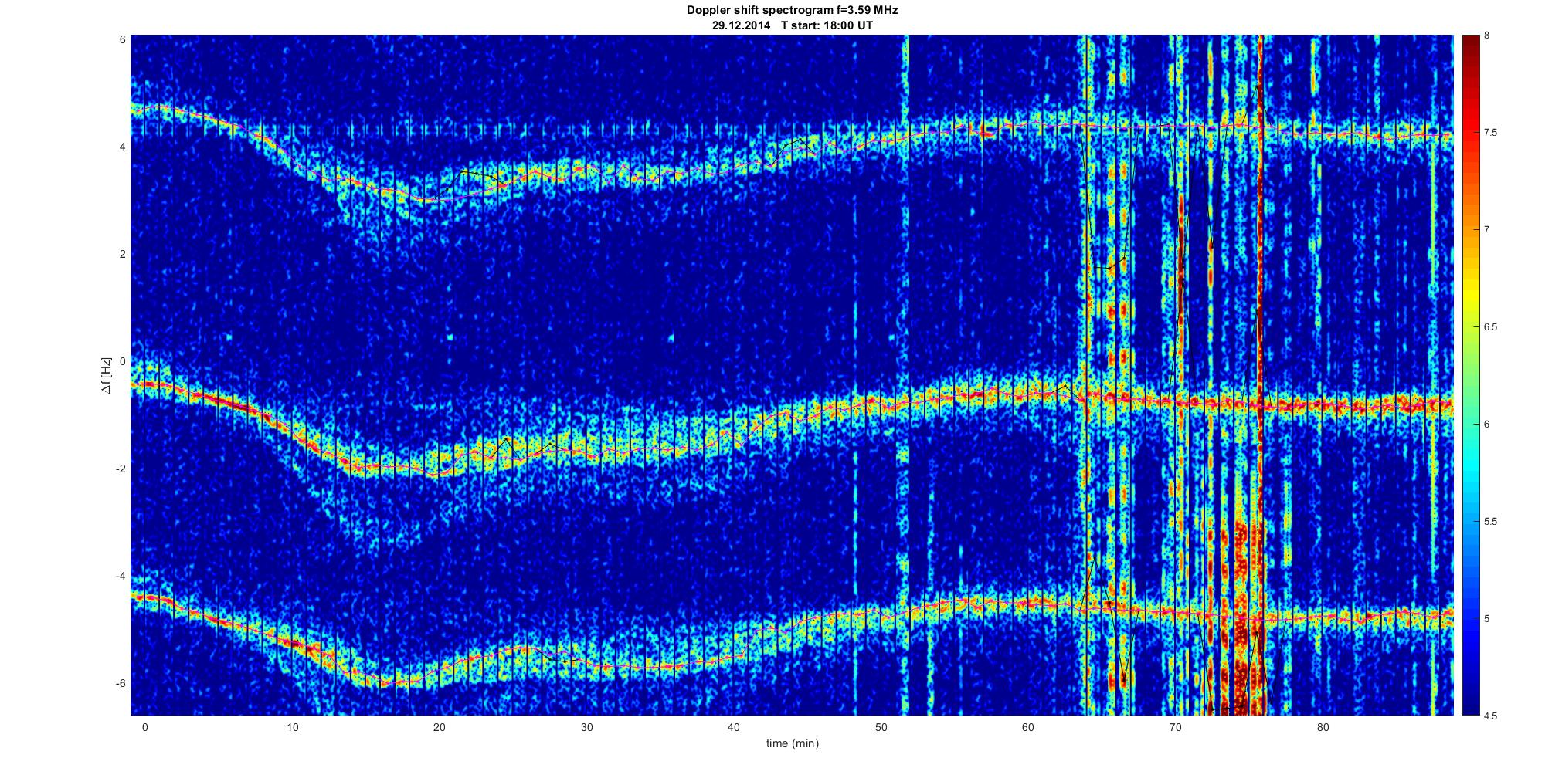Image resolution: width=1545 pixels, height=768 pixels.
Task: Click the y-axis tick label "2"
Action: tap(123, 254)
